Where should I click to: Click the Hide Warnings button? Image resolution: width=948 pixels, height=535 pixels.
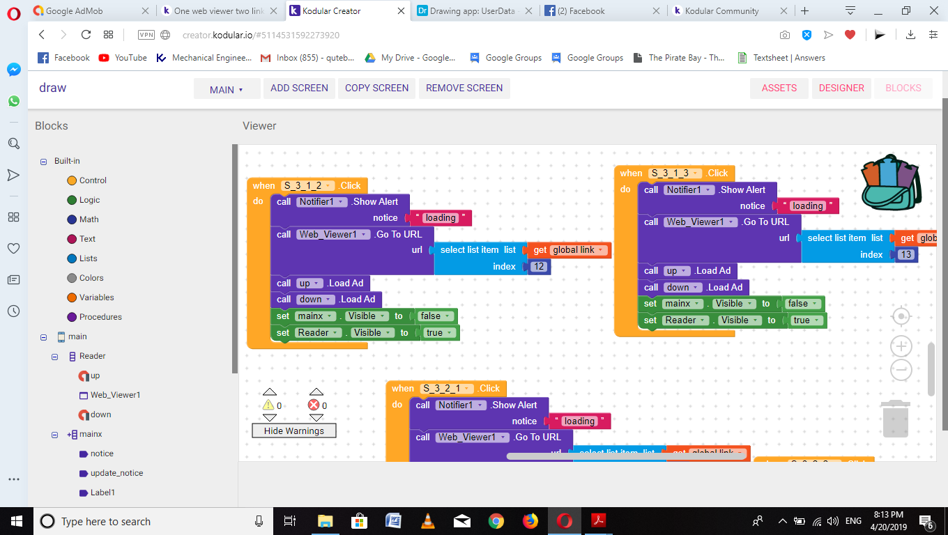(x=294, y=431)
